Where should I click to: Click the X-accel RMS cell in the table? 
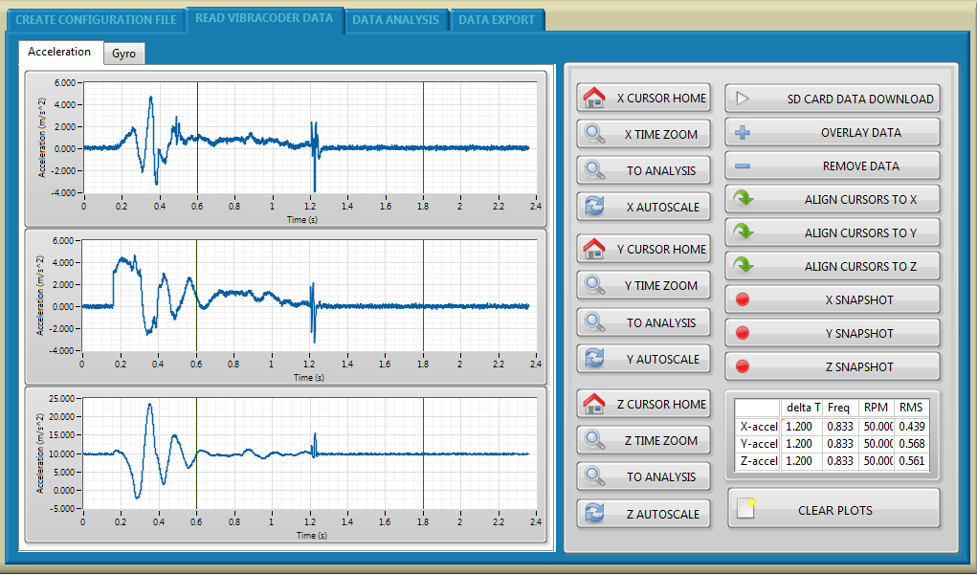pos(912,426)
